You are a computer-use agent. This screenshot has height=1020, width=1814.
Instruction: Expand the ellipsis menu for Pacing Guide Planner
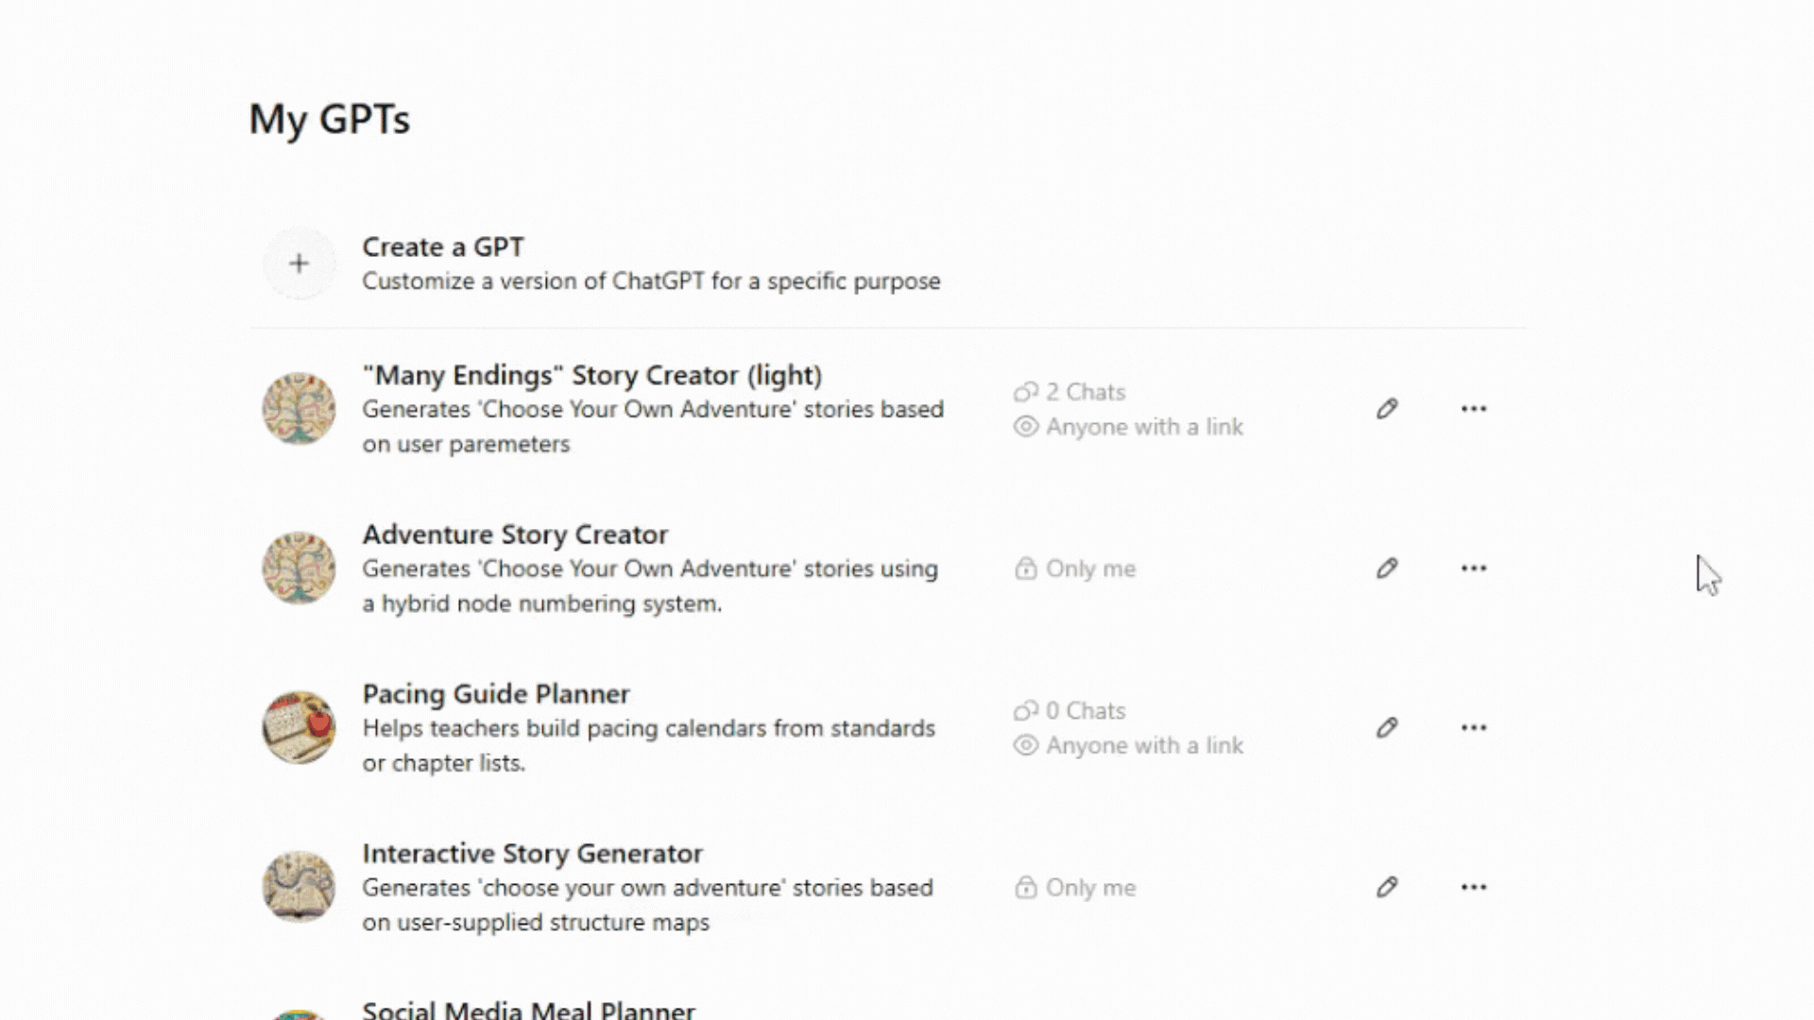click(x=1473, y=728)
